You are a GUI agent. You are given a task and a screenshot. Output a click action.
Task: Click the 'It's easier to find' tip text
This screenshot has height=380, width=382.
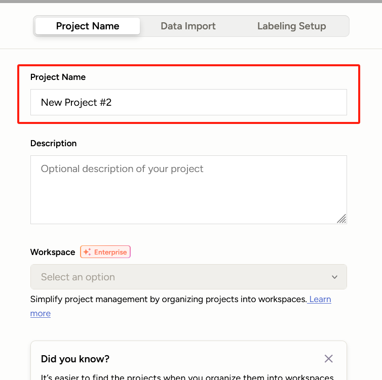pyautogui.click(x=187, y=377)
